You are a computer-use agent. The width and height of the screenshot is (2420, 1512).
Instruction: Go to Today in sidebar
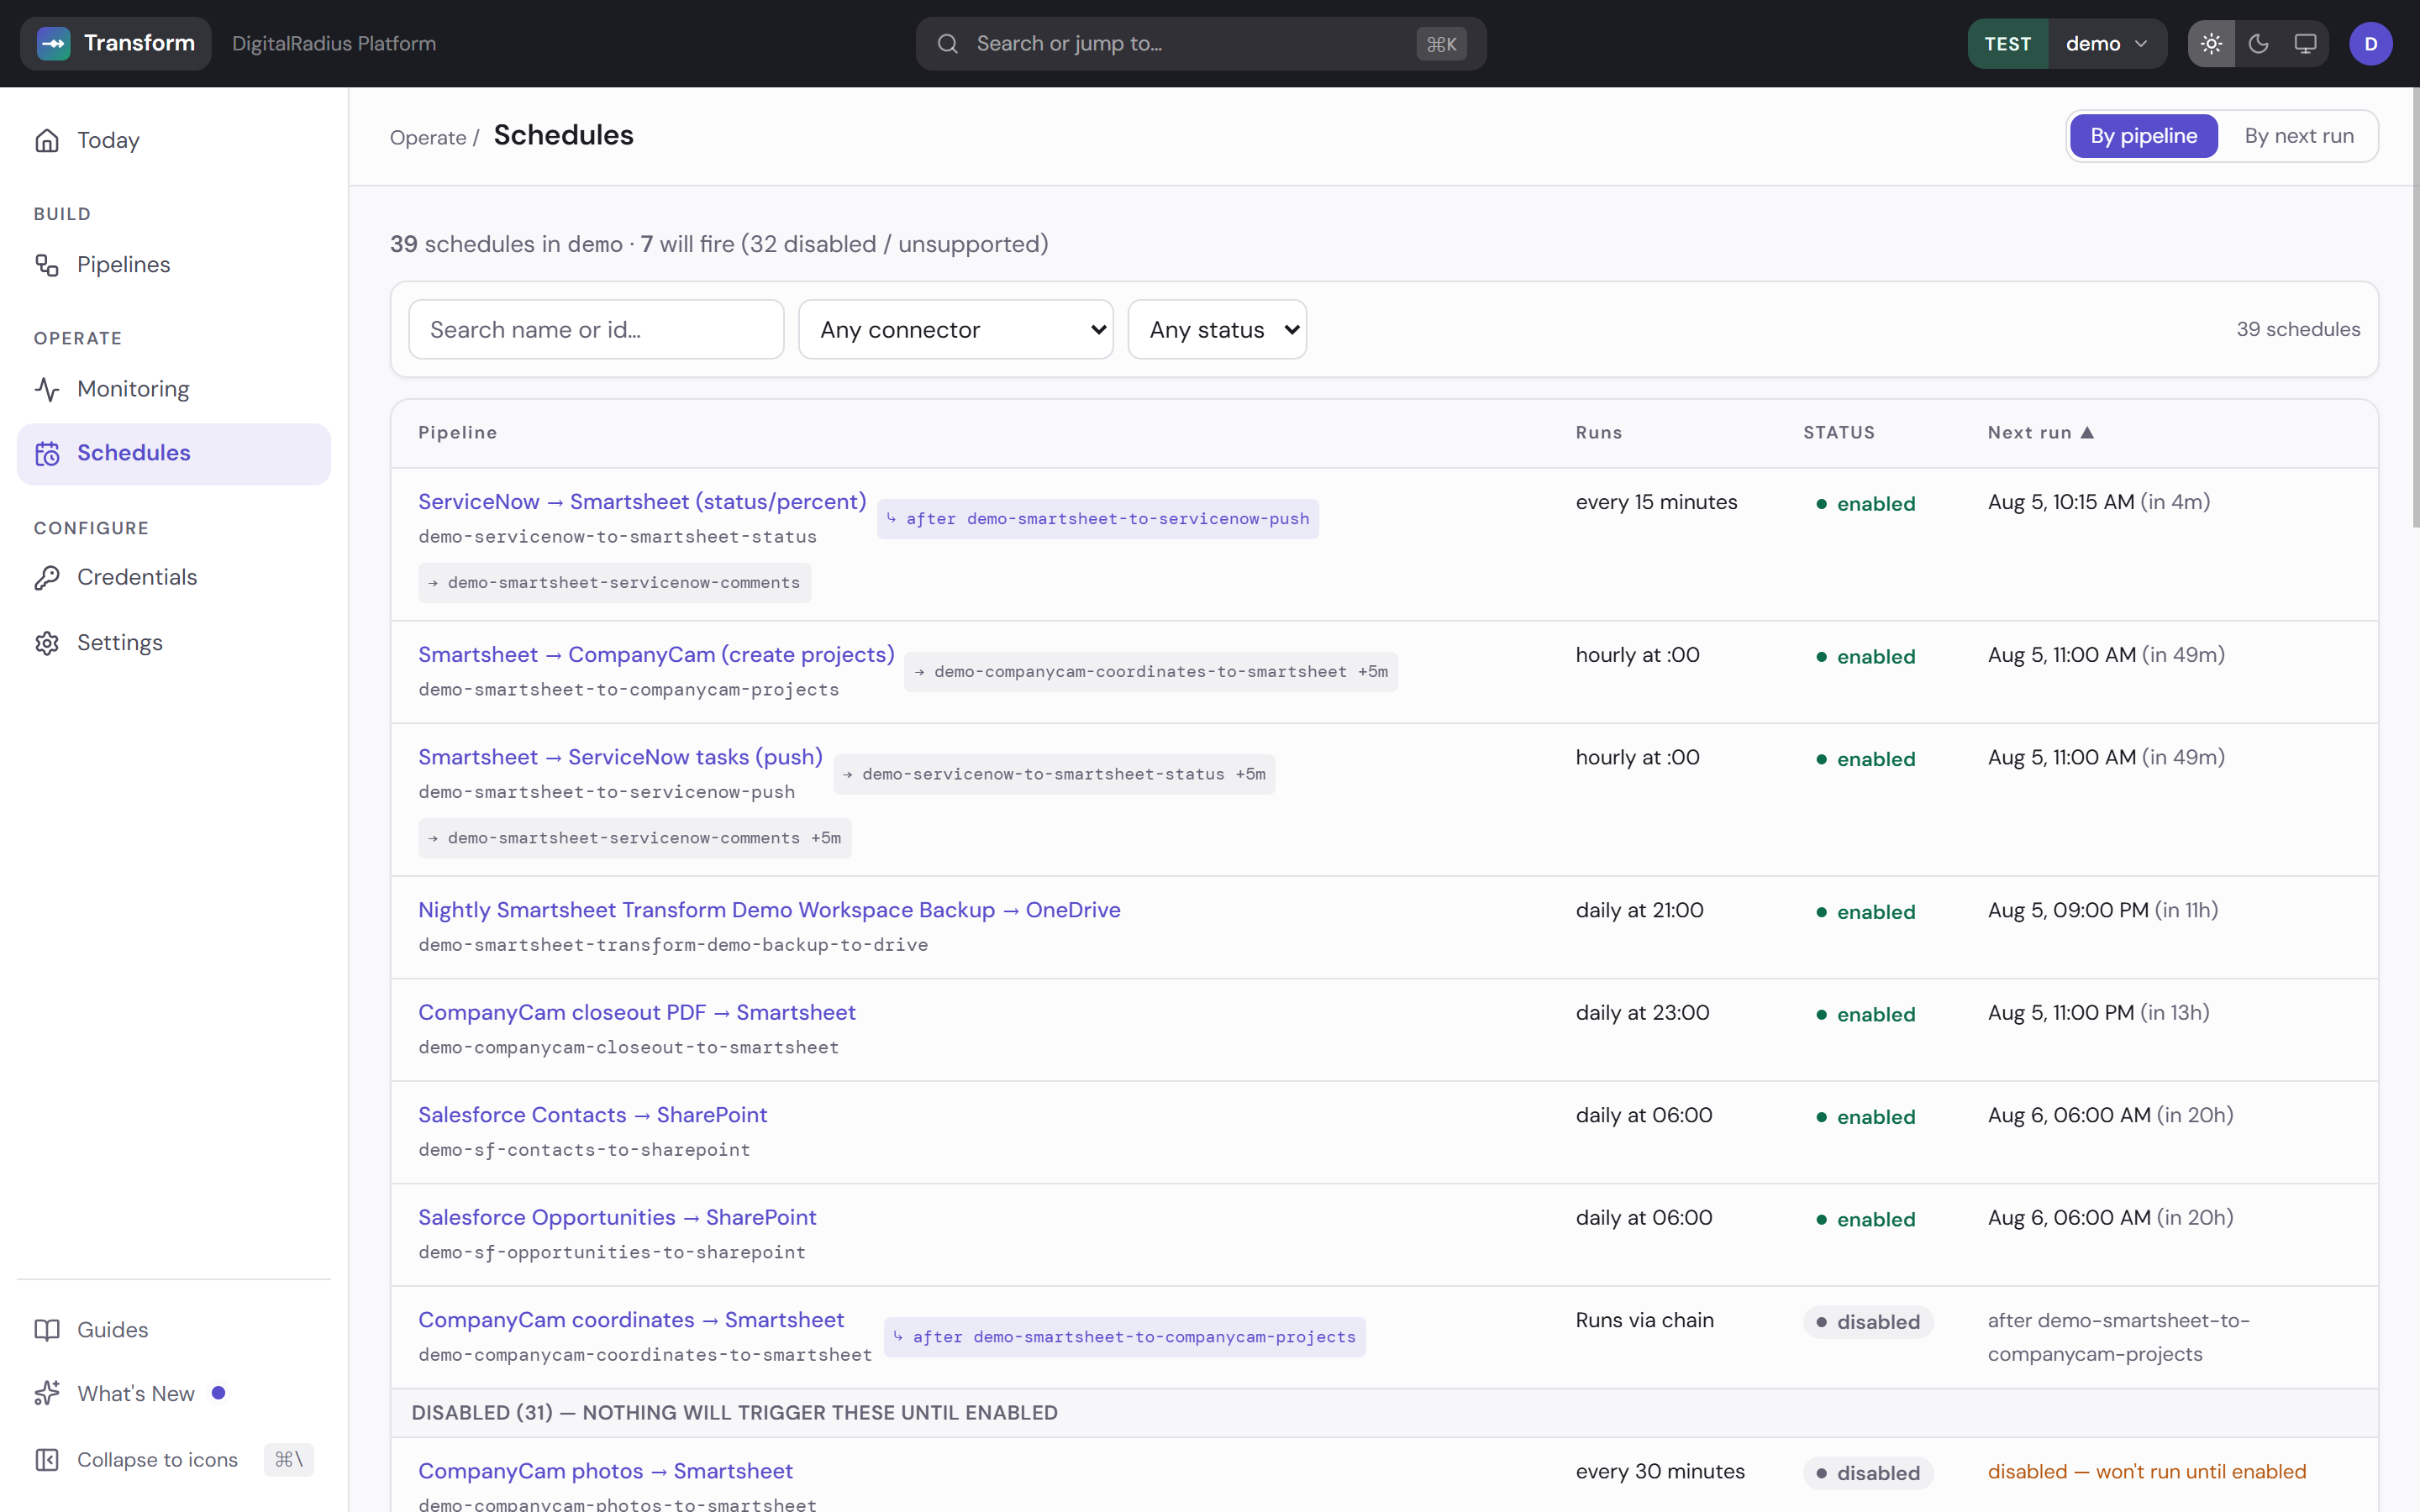173,140
